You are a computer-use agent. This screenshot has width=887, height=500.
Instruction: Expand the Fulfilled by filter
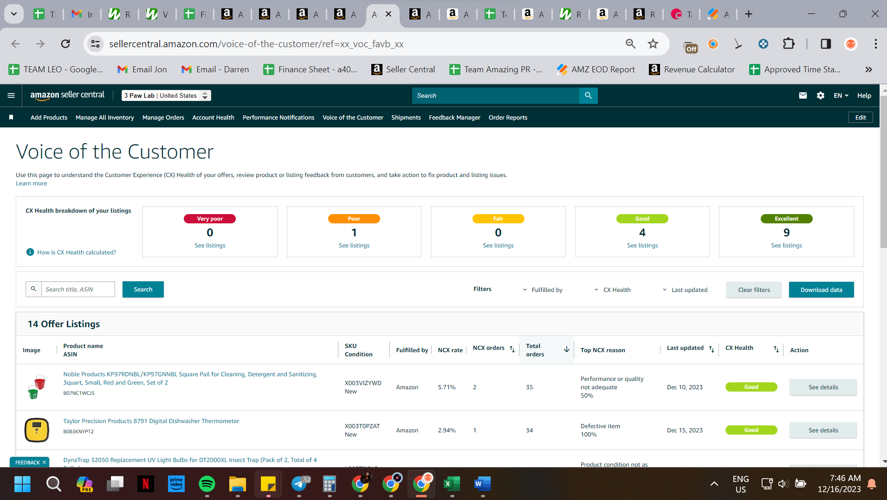tap(543, 290)
